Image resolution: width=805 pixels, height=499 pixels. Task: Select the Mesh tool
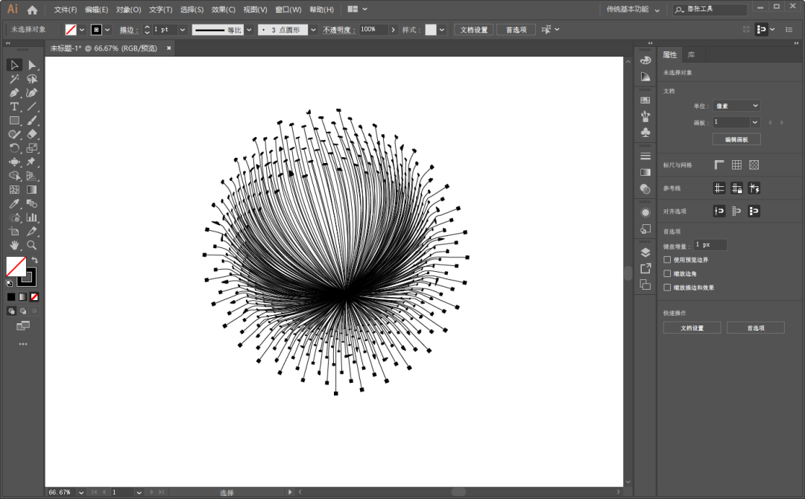(x=14, y=190)
